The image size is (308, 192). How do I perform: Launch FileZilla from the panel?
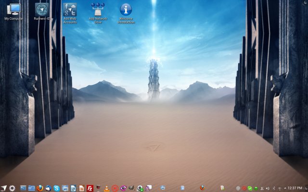[x=90, y=188]
